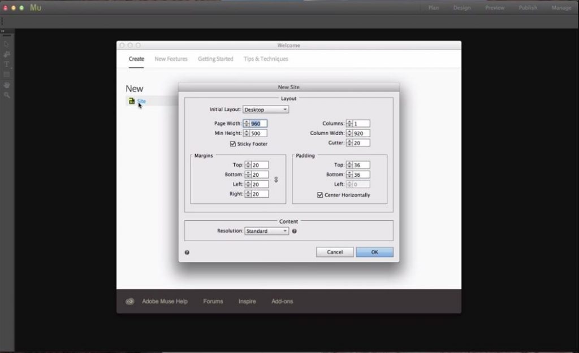
Task: Click the Mu application logo
Action: pyautogui.click(x=36, y=7)
